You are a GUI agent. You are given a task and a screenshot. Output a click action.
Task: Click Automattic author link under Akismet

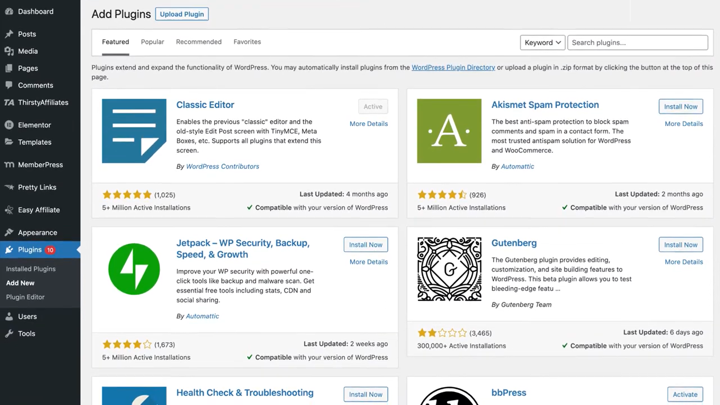click(517, 166)
